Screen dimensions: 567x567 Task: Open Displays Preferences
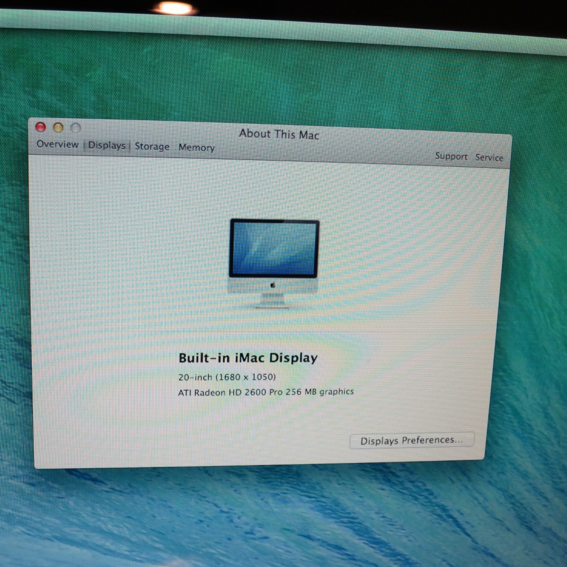coord(411,440)
